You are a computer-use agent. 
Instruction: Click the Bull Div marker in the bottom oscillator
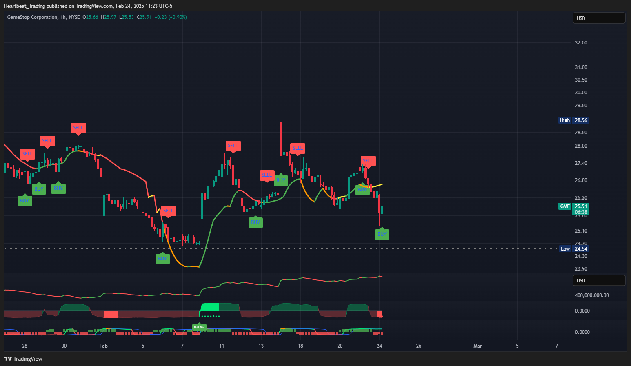pos(199,327)
